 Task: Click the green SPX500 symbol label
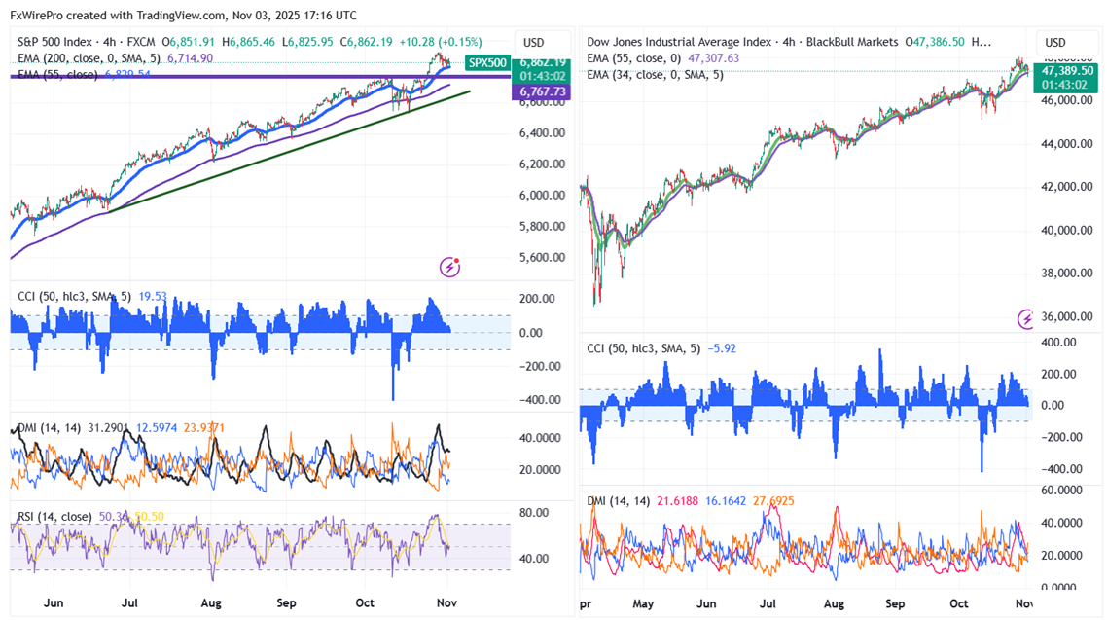(488, 63)
